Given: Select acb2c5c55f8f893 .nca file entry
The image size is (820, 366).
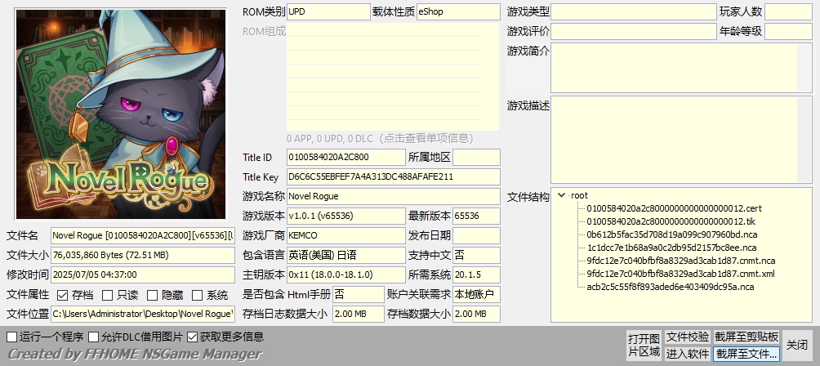Looking at the screenshot, I should point(670,287).
